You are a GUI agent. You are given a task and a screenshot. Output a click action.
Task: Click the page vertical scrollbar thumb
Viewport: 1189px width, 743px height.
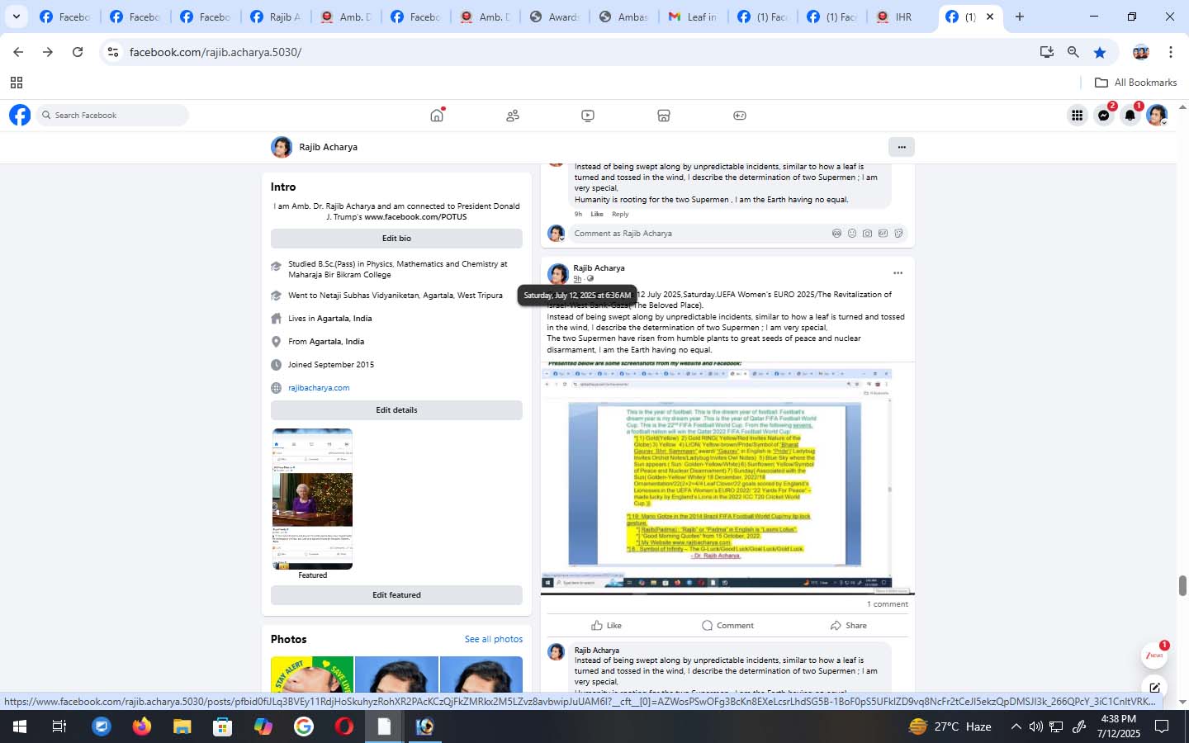coord(1182,586)
